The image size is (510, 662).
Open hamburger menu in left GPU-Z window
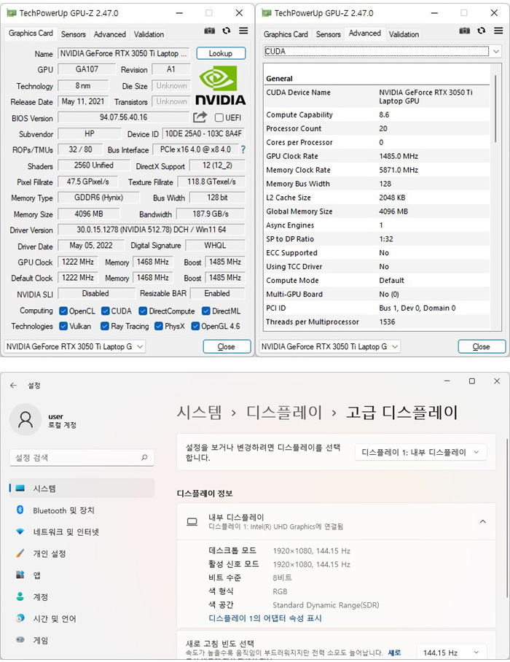pyautogui.click(x=243, y=31)
